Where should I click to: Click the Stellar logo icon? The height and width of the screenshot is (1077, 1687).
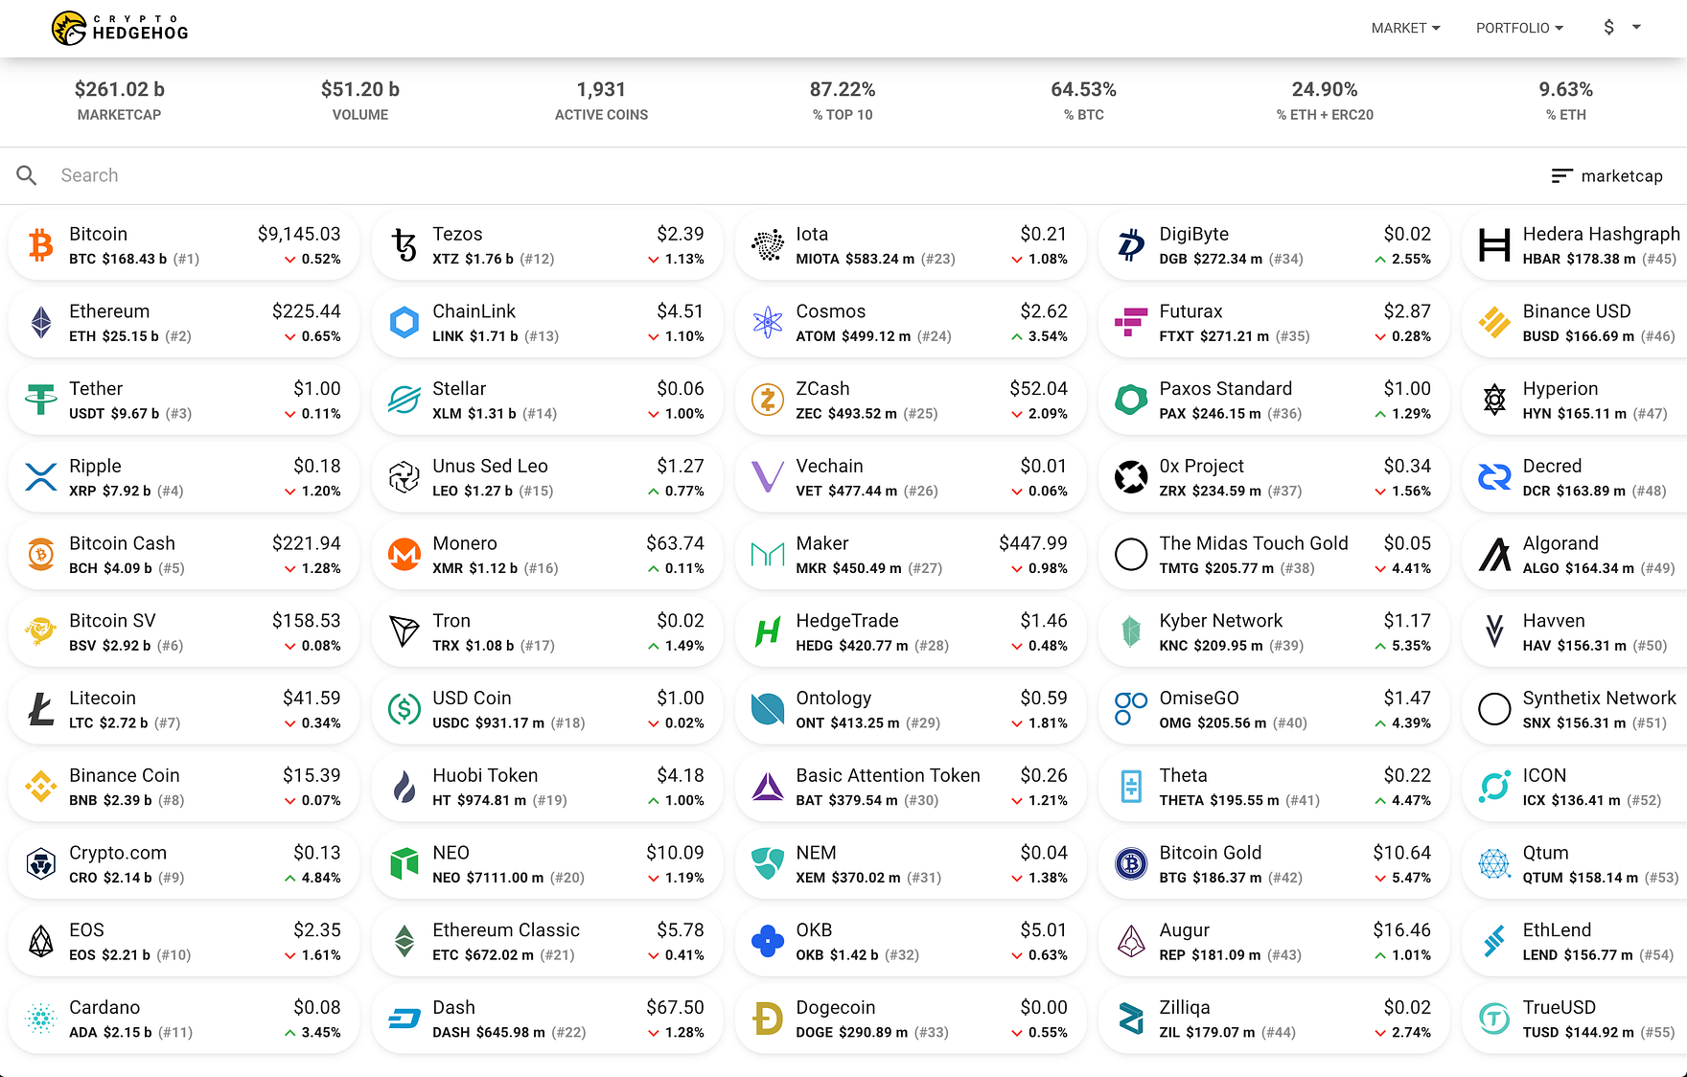coord(404,401)
